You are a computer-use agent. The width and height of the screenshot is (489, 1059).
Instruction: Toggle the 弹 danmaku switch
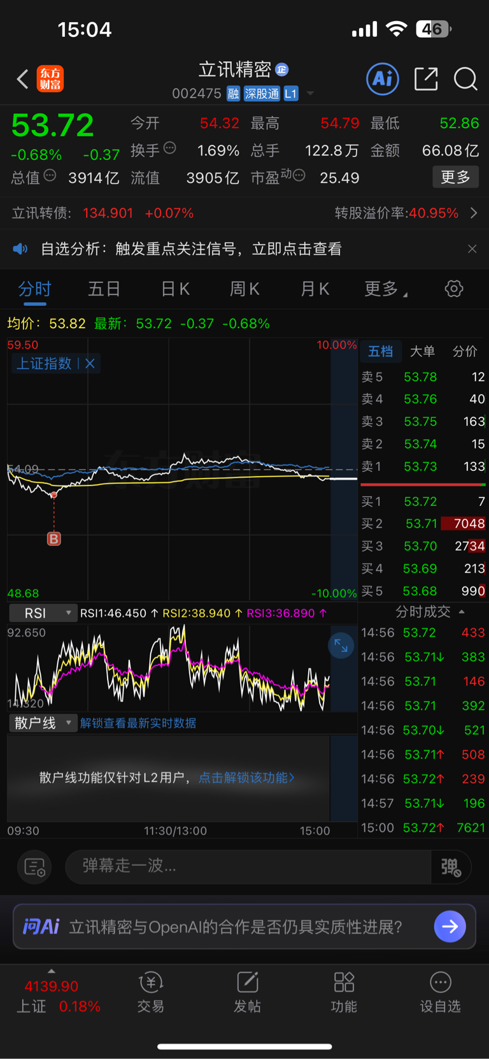tap(451, 867)
